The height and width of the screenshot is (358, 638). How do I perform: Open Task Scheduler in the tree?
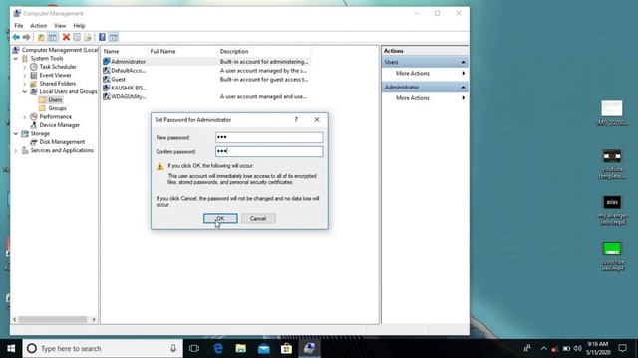click(58, 67)
